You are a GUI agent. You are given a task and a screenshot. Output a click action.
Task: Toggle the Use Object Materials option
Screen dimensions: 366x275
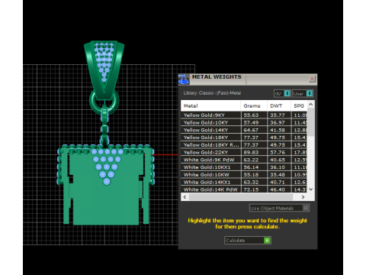pos(279,208)
